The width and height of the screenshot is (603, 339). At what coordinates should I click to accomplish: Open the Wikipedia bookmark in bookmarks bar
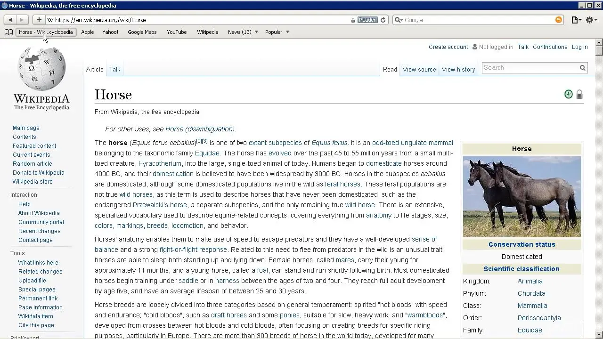pos(207,32)
